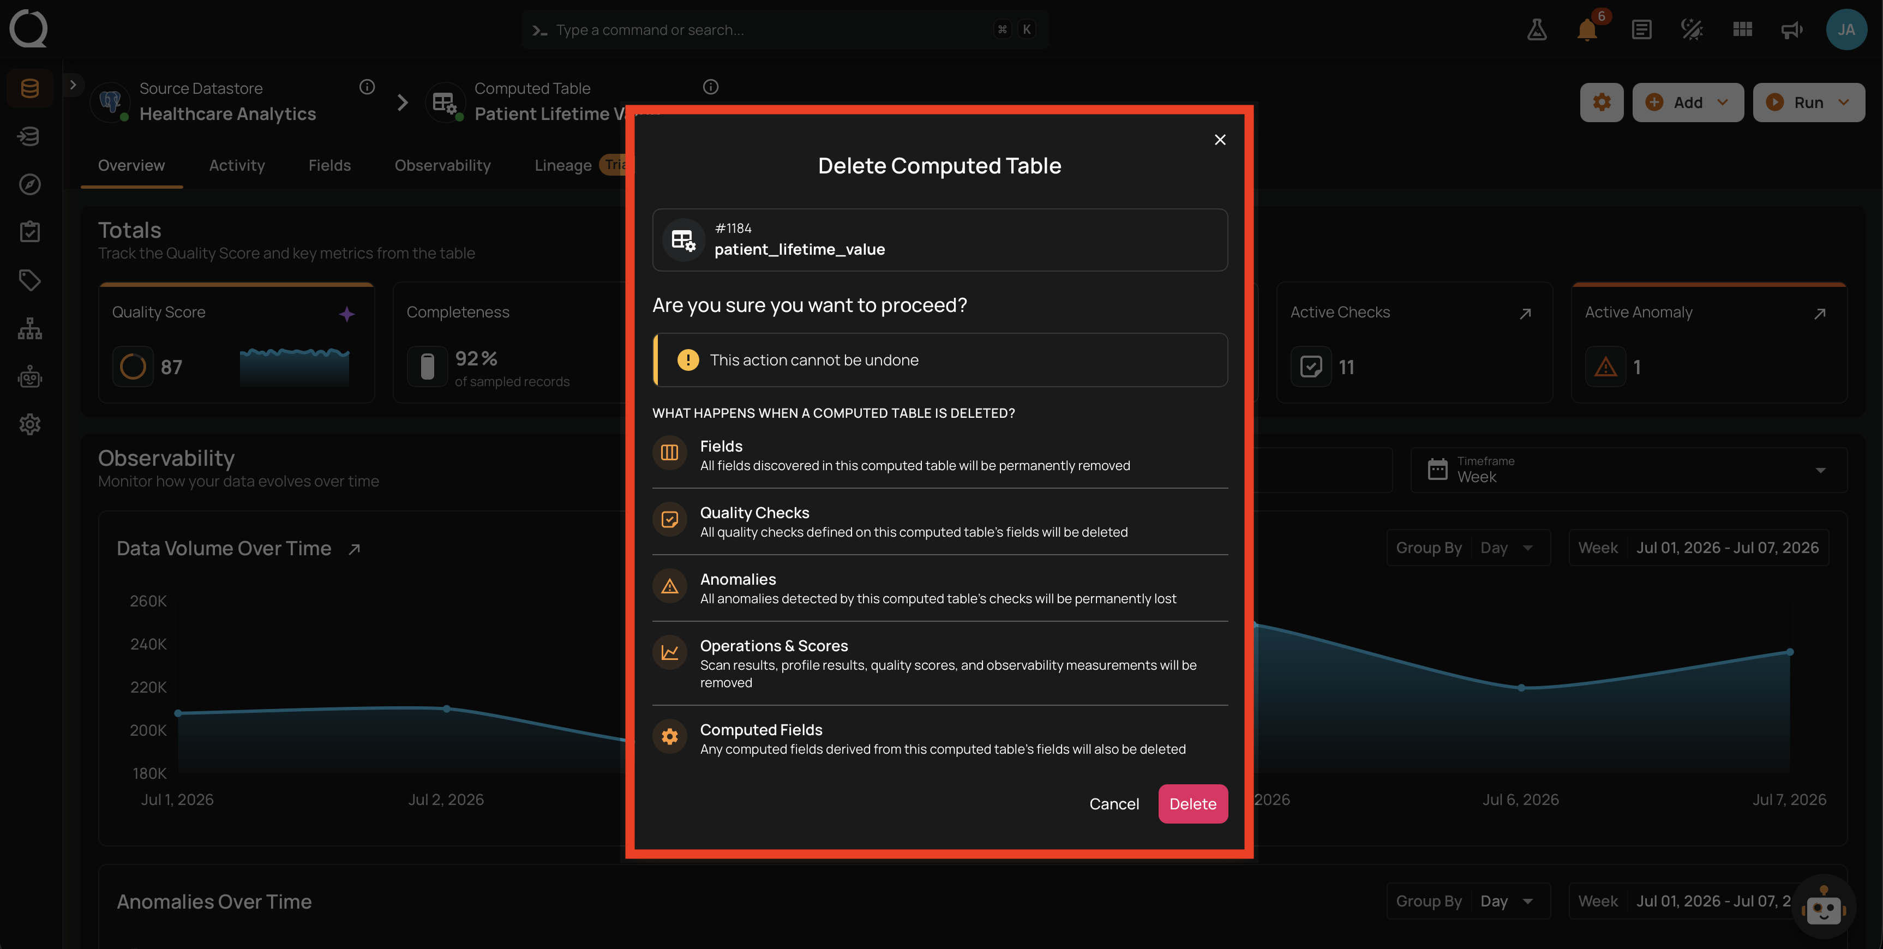Open notifications bell with 6 badge
The height and width of the screenshot is (949, 1883).
pyautogui.click(x=1587, y=29)
